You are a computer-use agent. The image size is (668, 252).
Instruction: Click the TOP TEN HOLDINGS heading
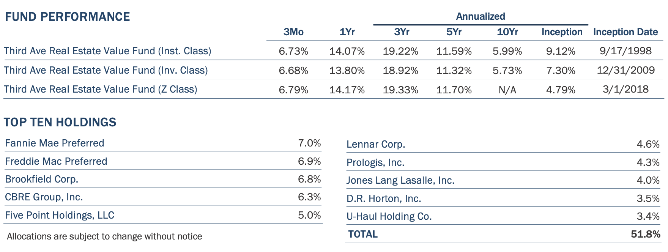point(60,122)
